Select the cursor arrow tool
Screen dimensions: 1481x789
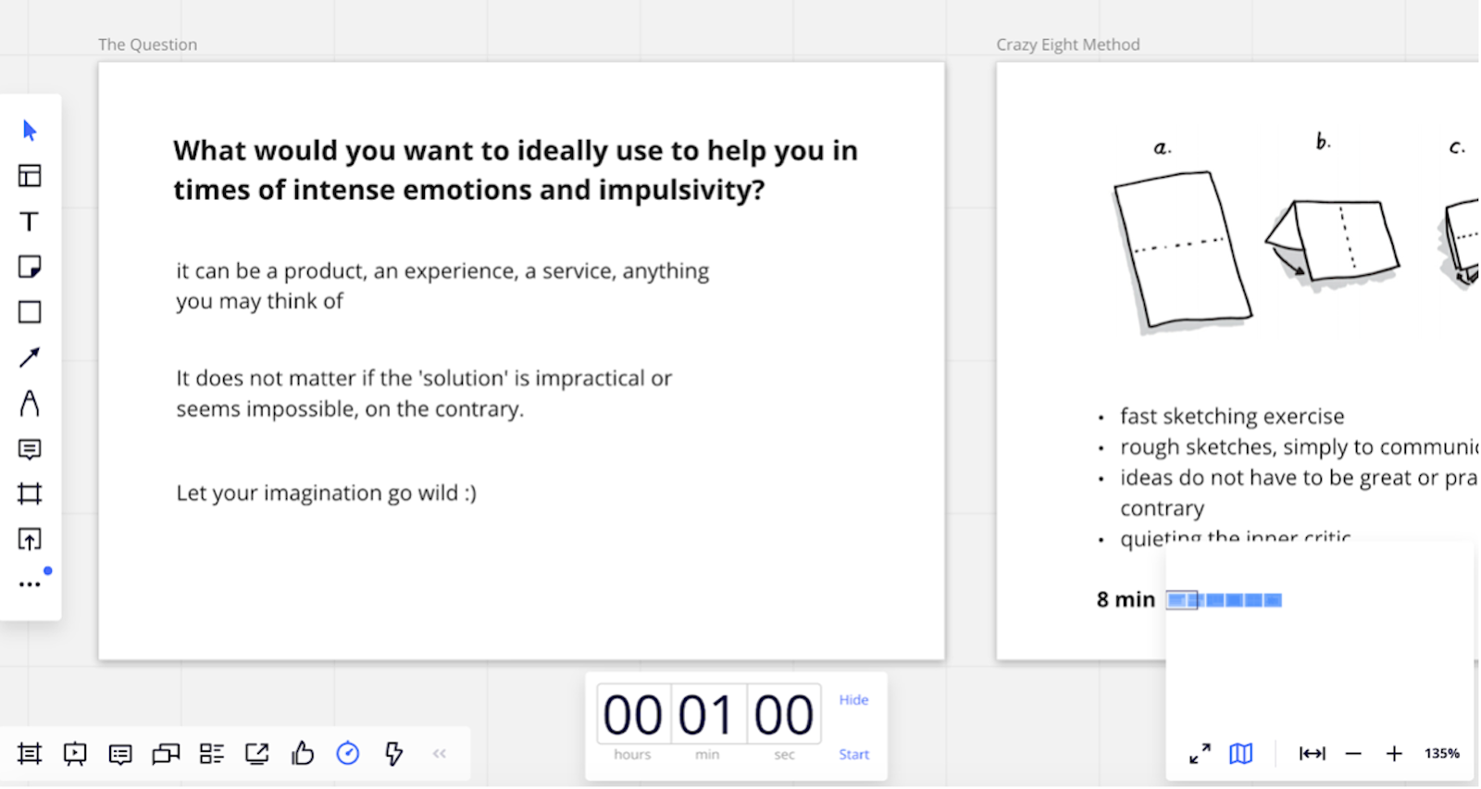click(x=30, y=131)
